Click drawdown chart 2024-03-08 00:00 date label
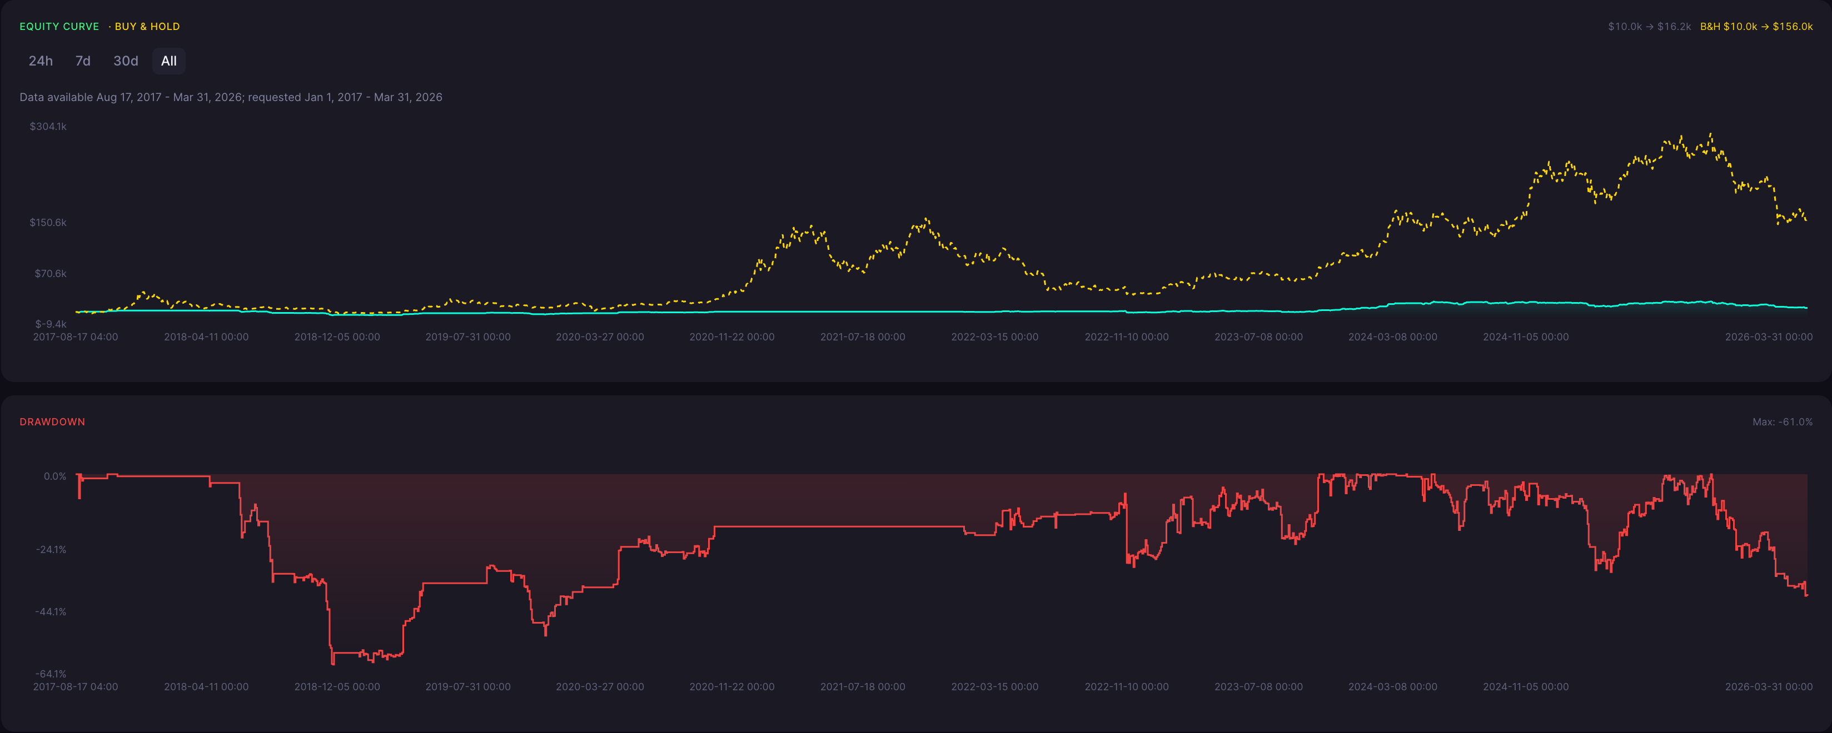1832x733 pixels. point(1392,687)
